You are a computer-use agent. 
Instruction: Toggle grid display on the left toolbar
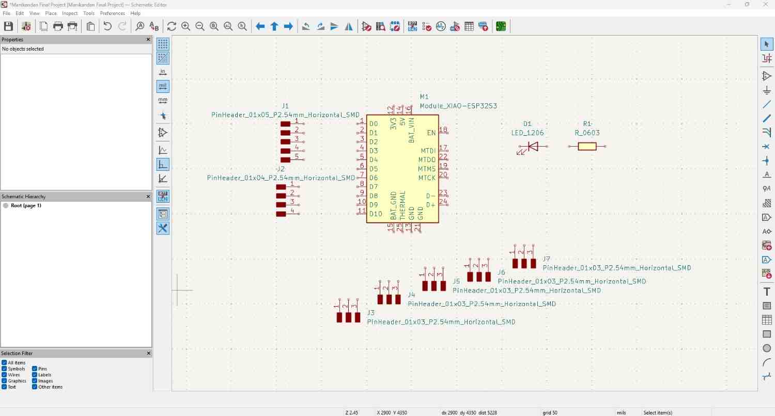click(x=163, y=44)
